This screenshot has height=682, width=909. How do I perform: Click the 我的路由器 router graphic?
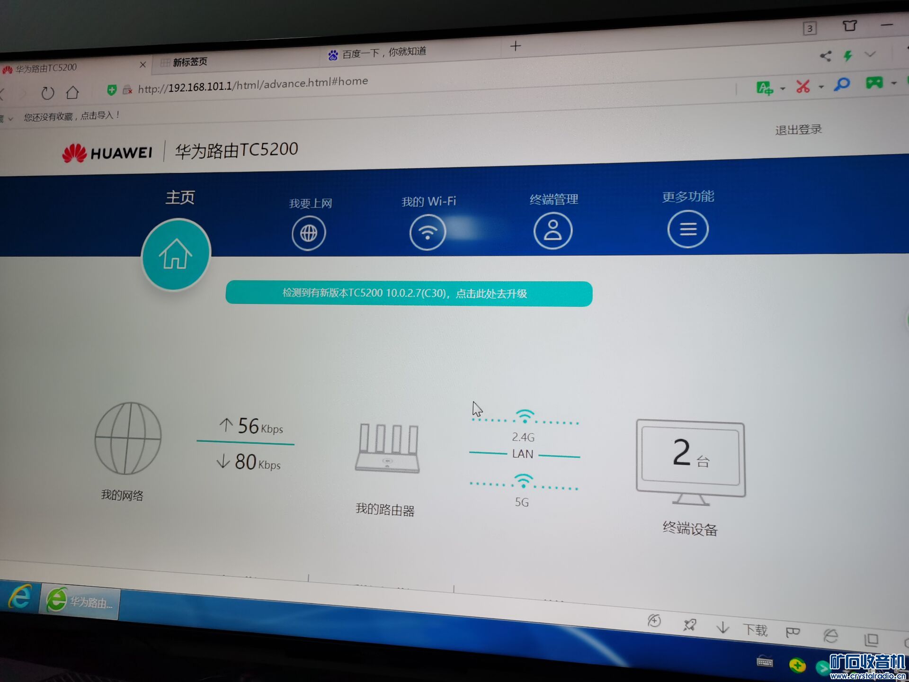click(387, 448)
